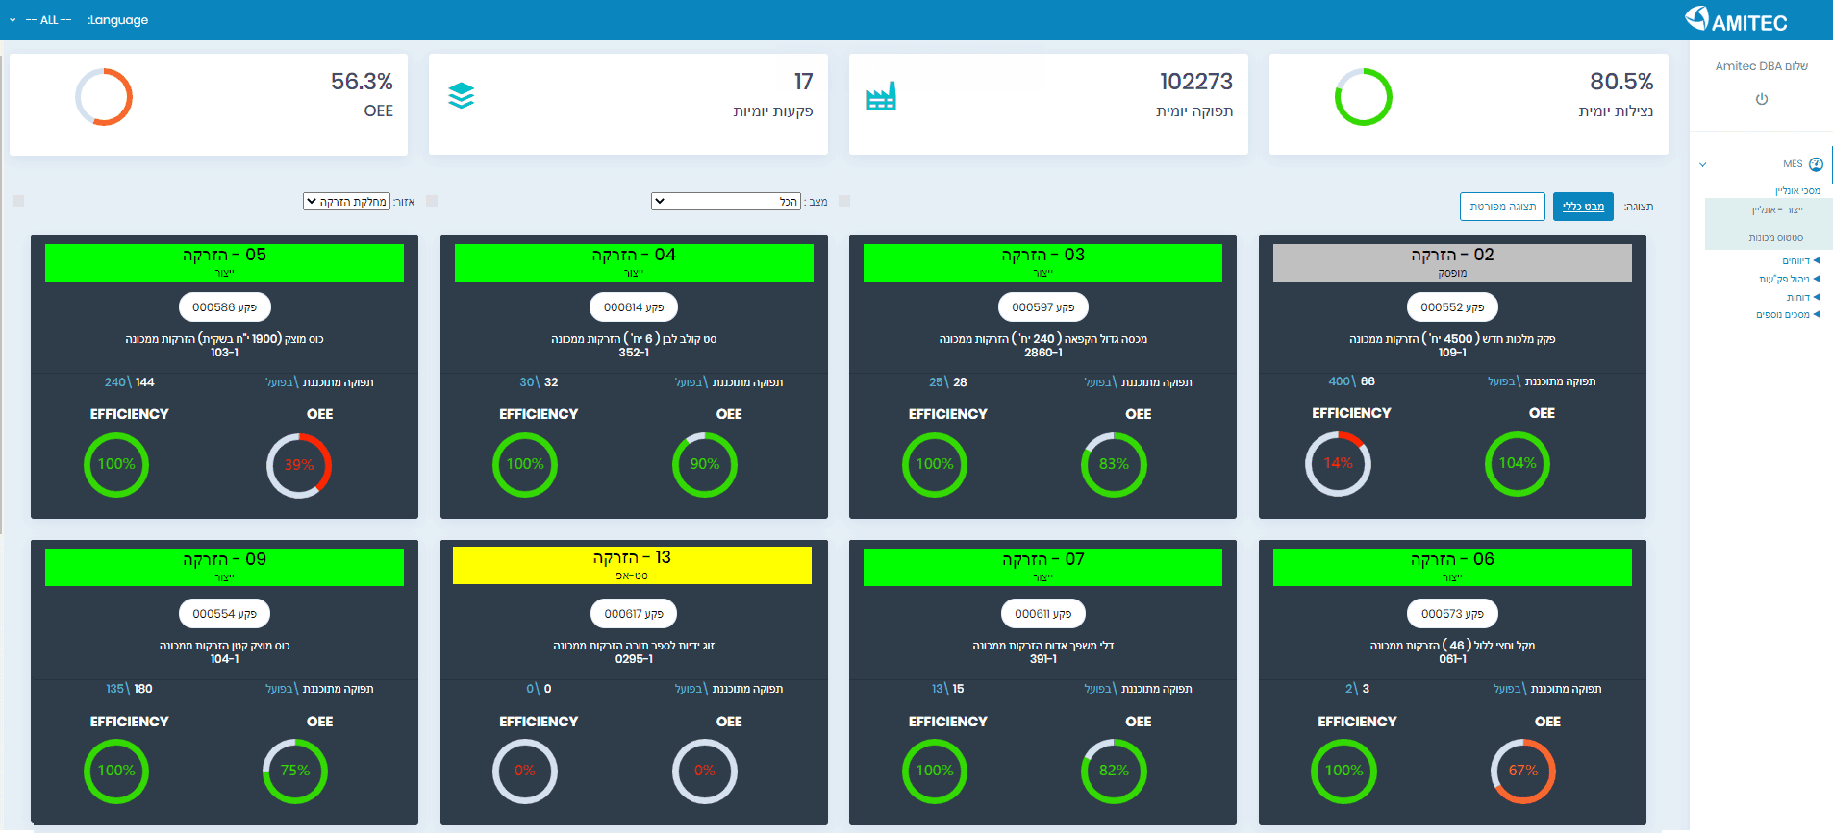Click the green header of machine הזרקה - 09
The width and height of the screenshot is (1833, 833).
click(x=224, y=567)
